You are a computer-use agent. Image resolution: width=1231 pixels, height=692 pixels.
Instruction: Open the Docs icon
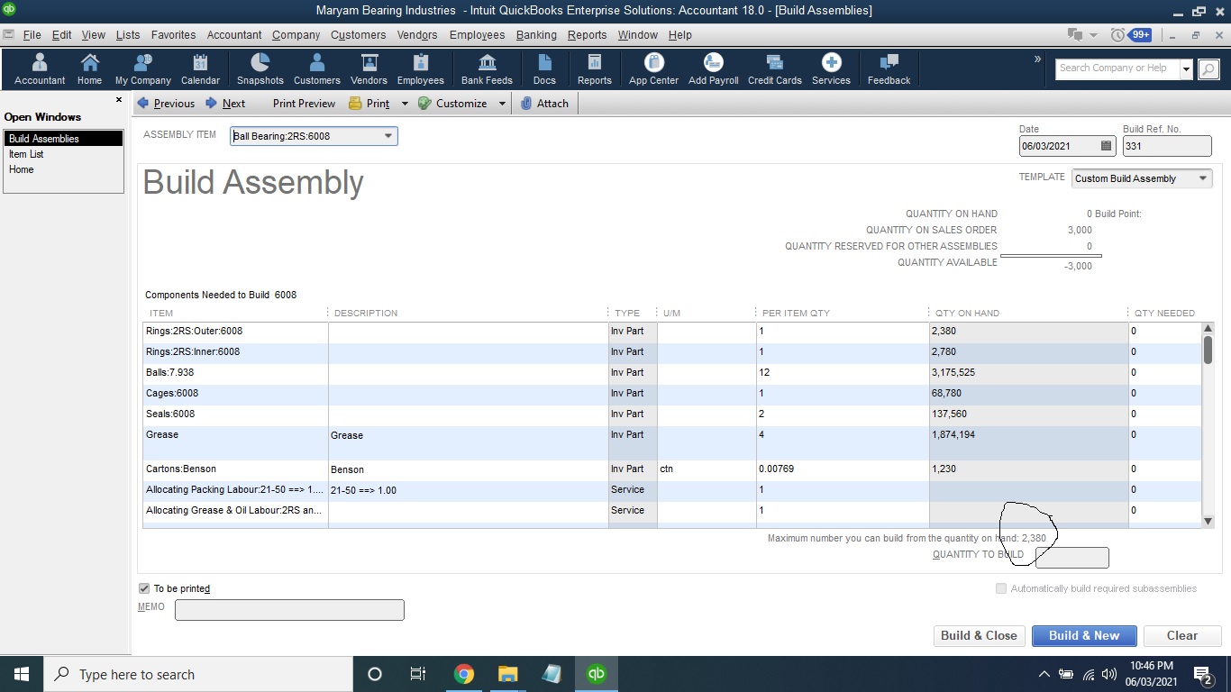pyautogui.click(x=544, y=69)
